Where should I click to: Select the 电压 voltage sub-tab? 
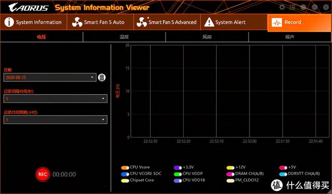tap(41, 37)
